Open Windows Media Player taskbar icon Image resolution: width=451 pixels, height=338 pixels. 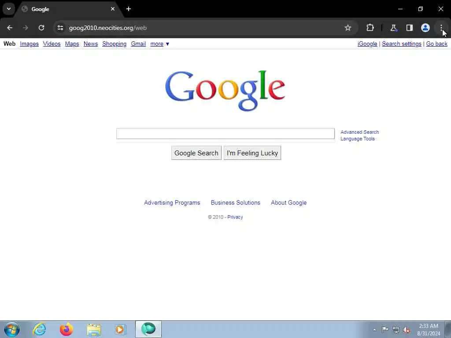pyautogui.click(x=121, y=329)
